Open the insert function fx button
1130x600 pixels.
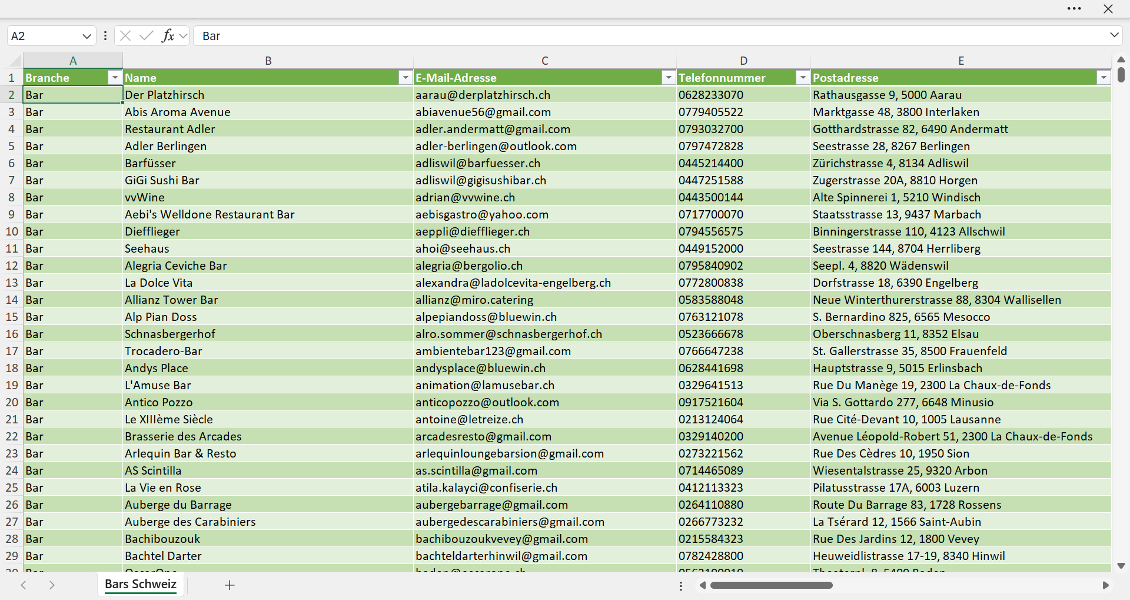click(x=168, y=36)
